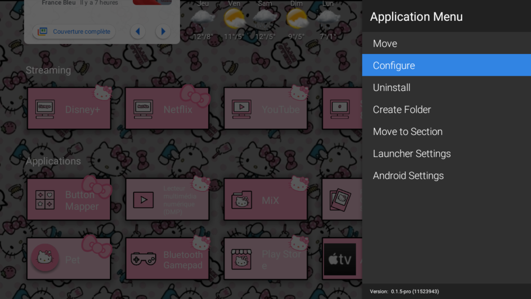Select Move in the Application Menu
This screenshot has width=531, height=299.
pos(446,44)
